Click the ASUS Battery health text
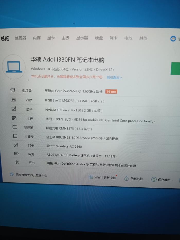The image size is (180, 240). tap(82, 156)
